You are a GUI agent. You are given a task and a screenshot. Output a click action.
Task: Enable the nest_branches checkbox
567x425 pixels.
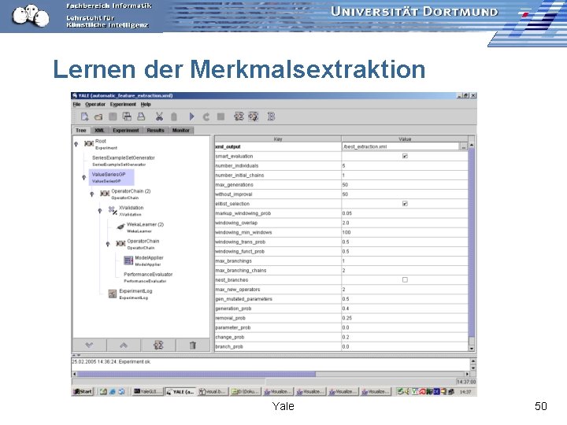point(405,279)
